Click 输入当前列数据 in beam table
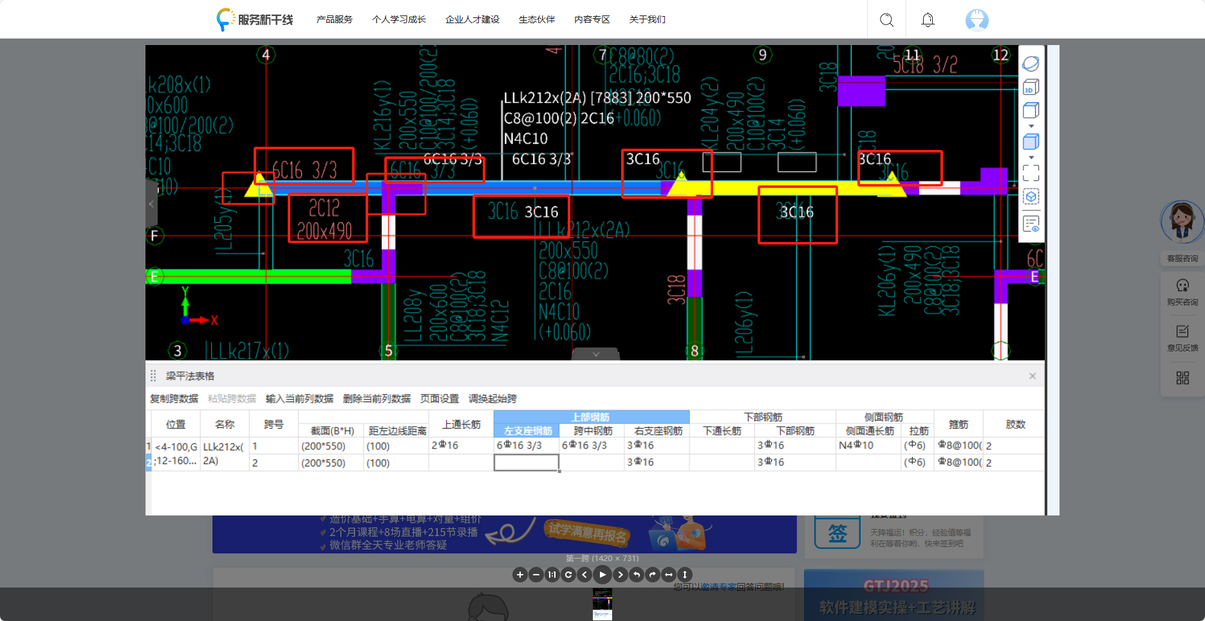The image size is (1205, 621). click(300, 398)
